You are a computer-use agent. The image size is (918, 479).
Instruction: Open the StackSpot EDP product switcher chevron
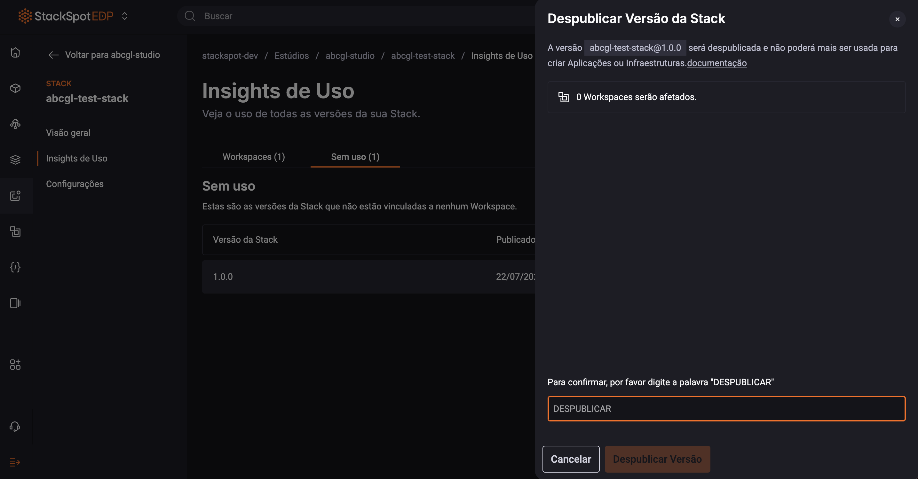[x=125, y=16]
